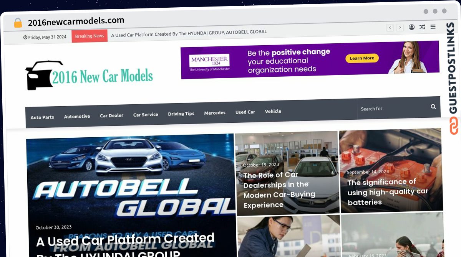Click Learn More on the Manchester ad

tap(362, 58)
